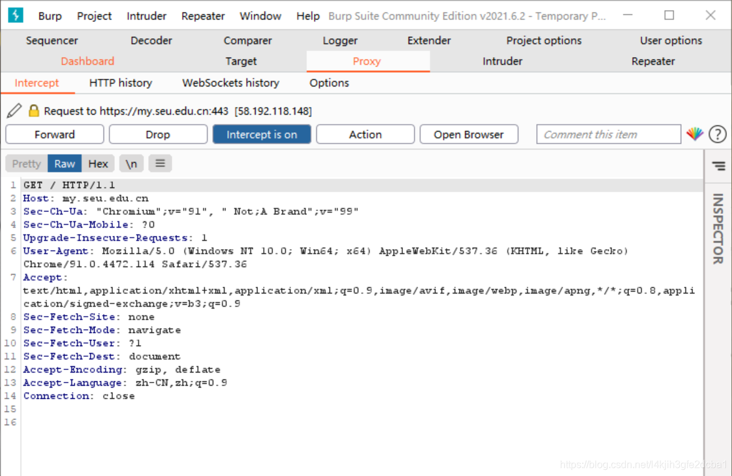This screenshot has height=476, width=732.
Task: Open the help question mark icon
Action: click(x=718, y=134)
